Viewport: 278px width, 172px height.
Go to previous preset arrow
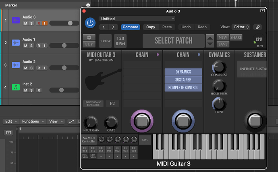pyautogui.click(x=104, y=27)
